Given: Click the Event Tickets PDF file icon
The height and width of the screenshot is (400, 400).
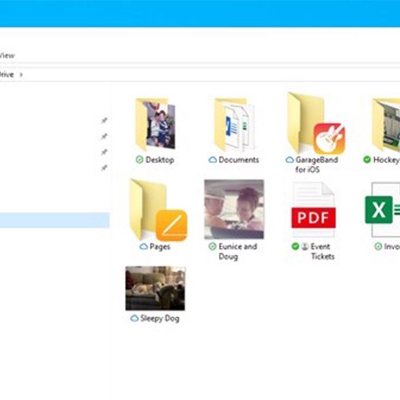Looking at the screenshot, I should click(313, 211).
